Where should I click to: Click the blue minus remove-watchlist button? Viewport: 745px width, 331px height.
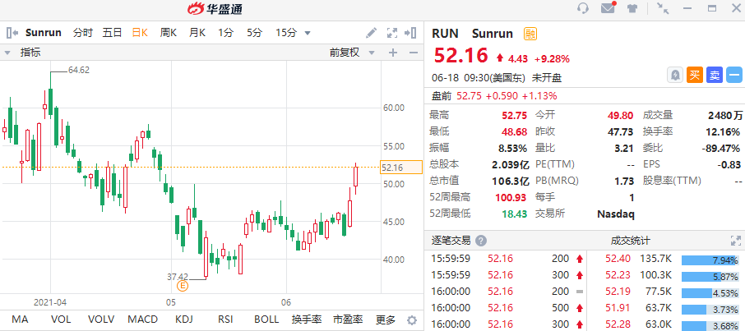point(734,75)
